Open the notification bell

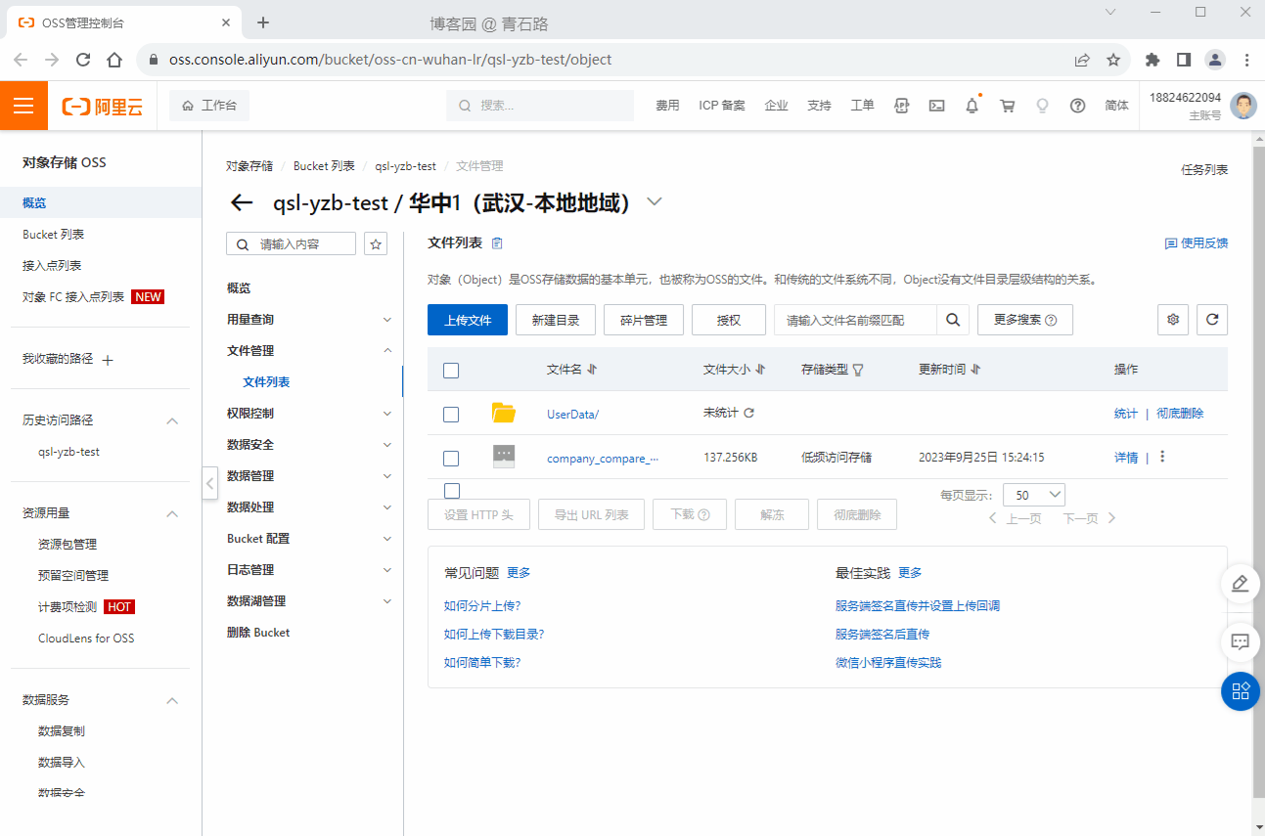tap(971, 106)
